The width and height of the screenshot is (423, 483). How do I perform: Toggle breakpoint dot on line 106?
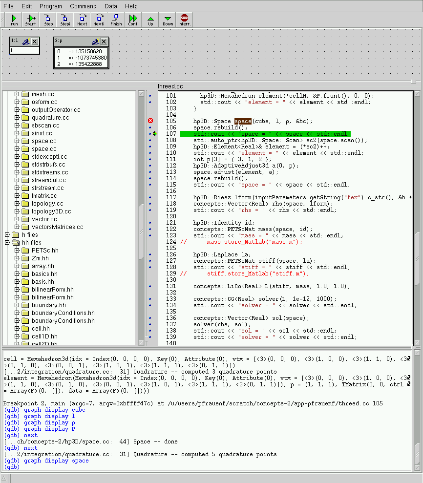pyautogui.click(x=150, y=127)
